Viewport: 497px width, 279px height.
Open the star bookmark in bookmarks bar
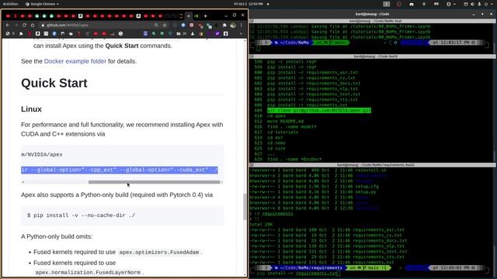[x=21, y=33]
